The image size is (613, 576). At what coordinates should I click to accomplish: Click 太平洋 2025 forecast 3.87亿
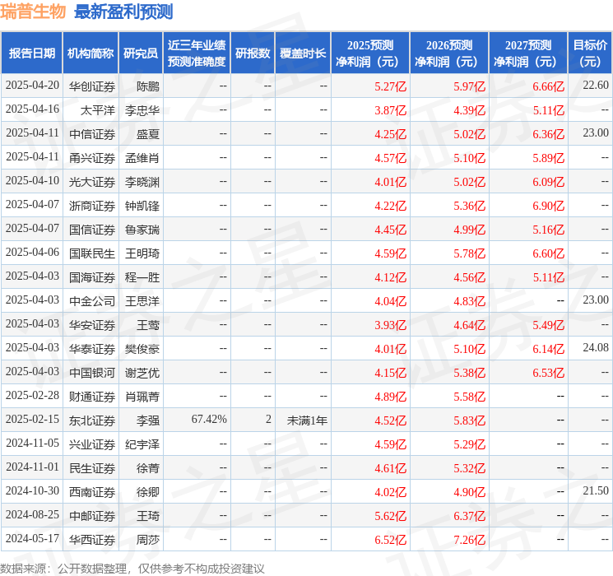click(390, 110)
